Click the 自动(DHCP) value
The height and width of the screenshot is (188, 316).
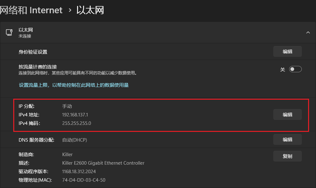(75, 140)
